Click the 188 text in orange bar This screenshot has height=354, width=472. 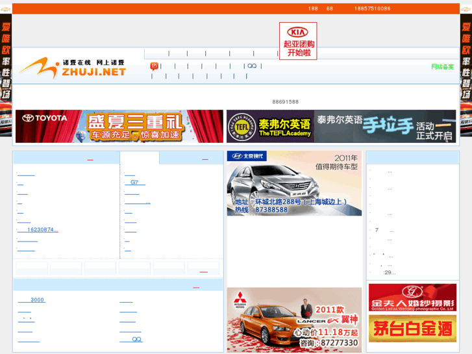click(313, 8)
